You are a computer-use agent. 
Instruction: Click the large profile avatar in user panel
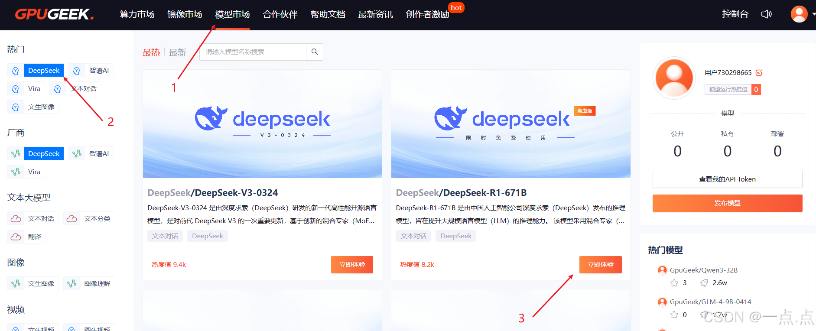tap(674, 78)
